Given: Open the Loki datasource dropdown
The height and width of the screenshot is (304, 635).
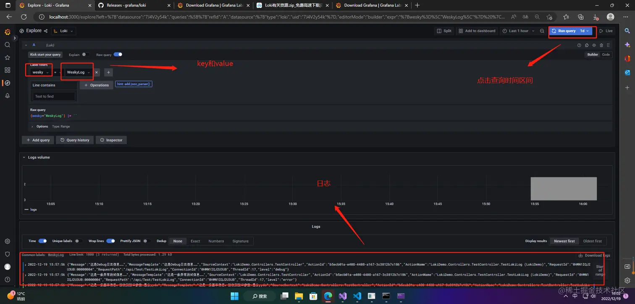Looking at the screenshot, I should pos(64,31).
